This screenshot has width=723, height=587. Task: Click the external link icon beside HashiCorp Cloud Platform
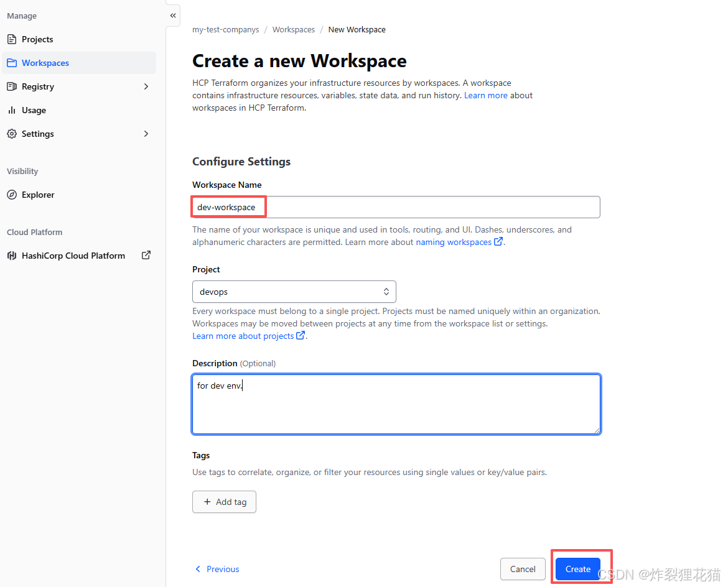coord(146,255)
